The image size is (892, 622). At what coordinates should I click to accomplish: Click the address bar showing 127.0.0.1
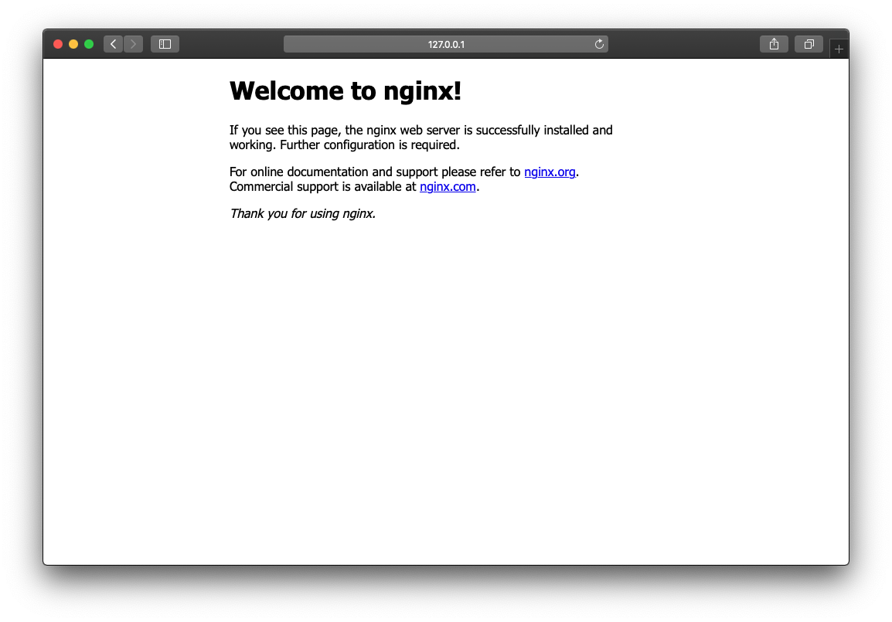pos(446,44)
